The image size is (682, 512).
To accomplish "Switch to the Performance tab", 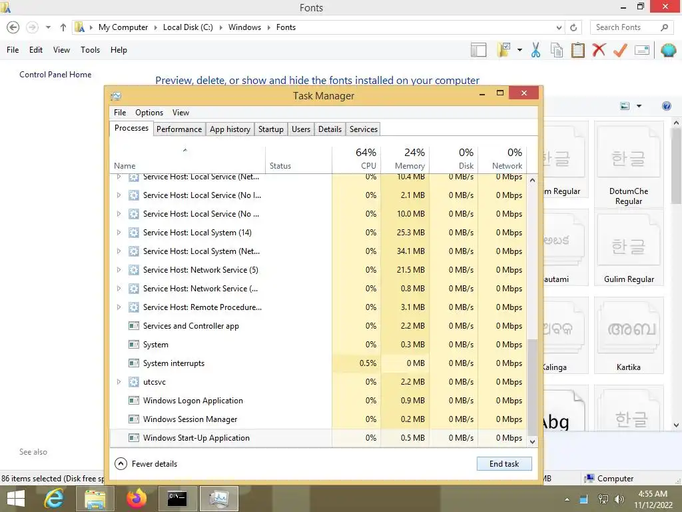I will [x=179, y=129].
